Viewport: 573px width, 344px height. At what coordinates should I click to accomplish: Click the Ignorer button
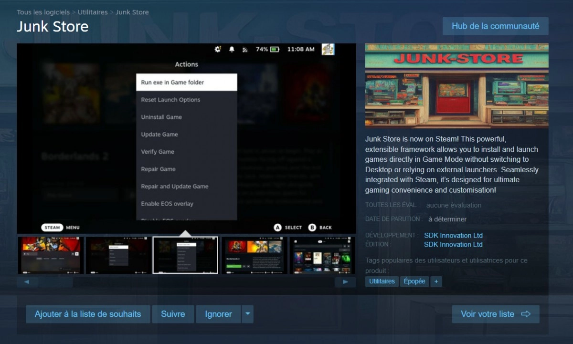(219, 314)
